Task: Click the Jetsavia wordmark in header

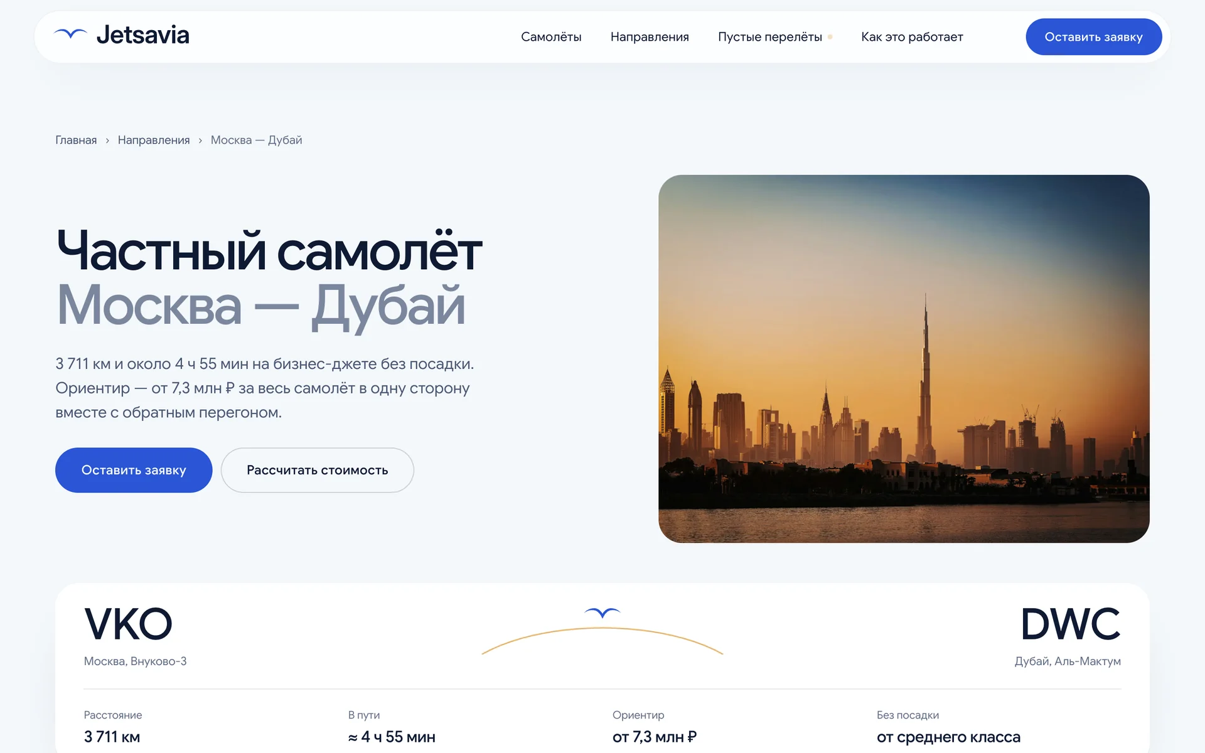Action: [x=142, y=35]
